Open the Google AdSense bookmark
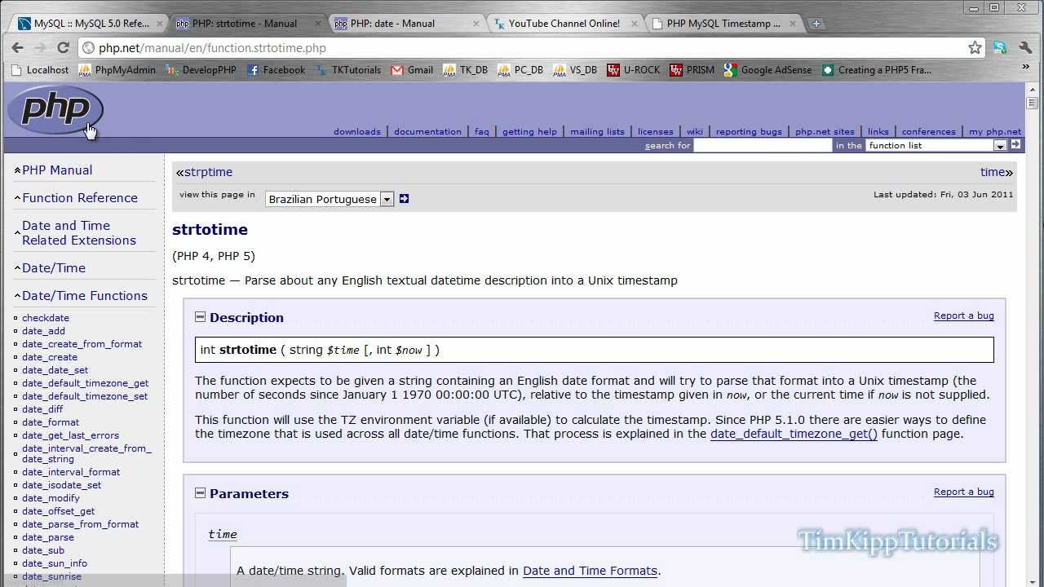1044x587 pixels. pos(768,70)
